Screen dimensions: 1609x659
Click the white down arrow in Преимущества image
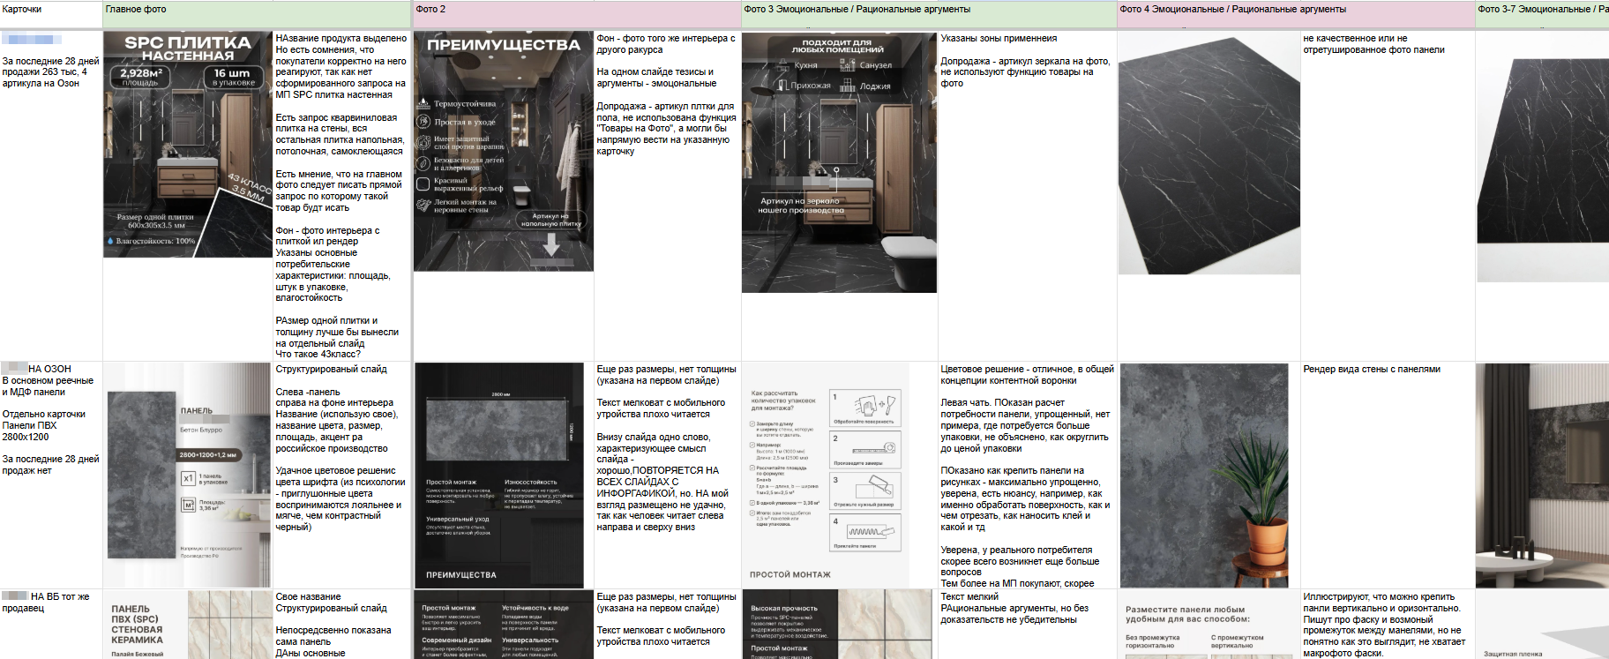click(x=551, y=245)
